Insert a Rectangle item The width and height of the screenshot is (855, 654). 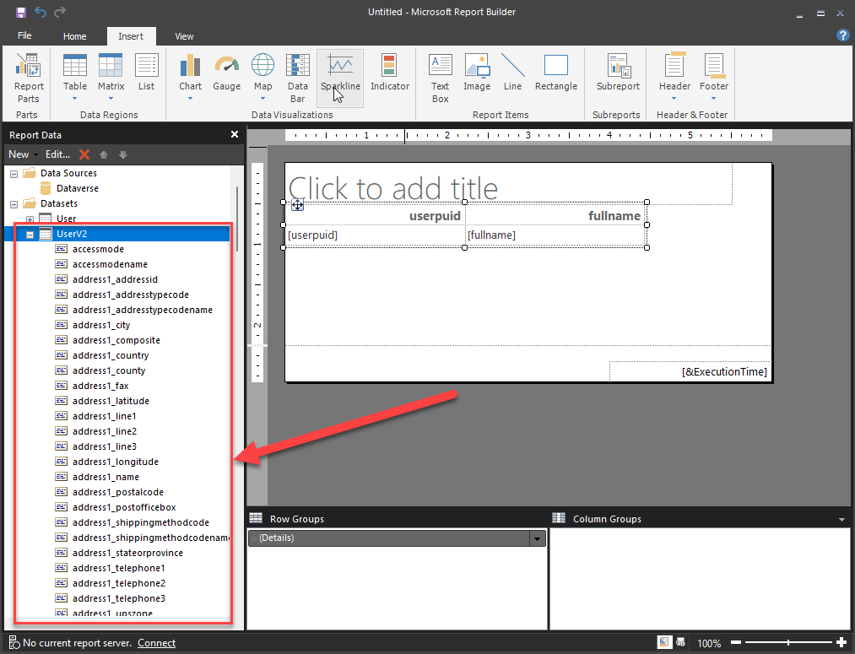click(x=556, y=72)
